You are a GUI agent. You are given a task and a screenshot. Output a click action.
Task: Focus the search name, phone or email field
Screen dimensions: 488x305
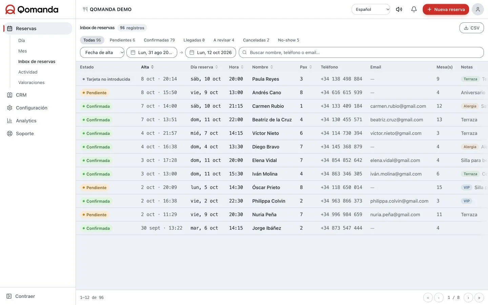361,53
